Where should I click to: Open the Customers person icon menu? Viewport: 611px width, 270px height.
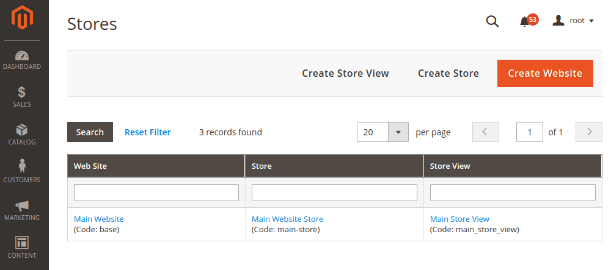click(22, 172)
